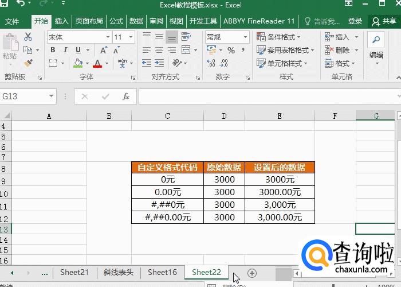Open the wén phonetic guide tool

(122, 63)
